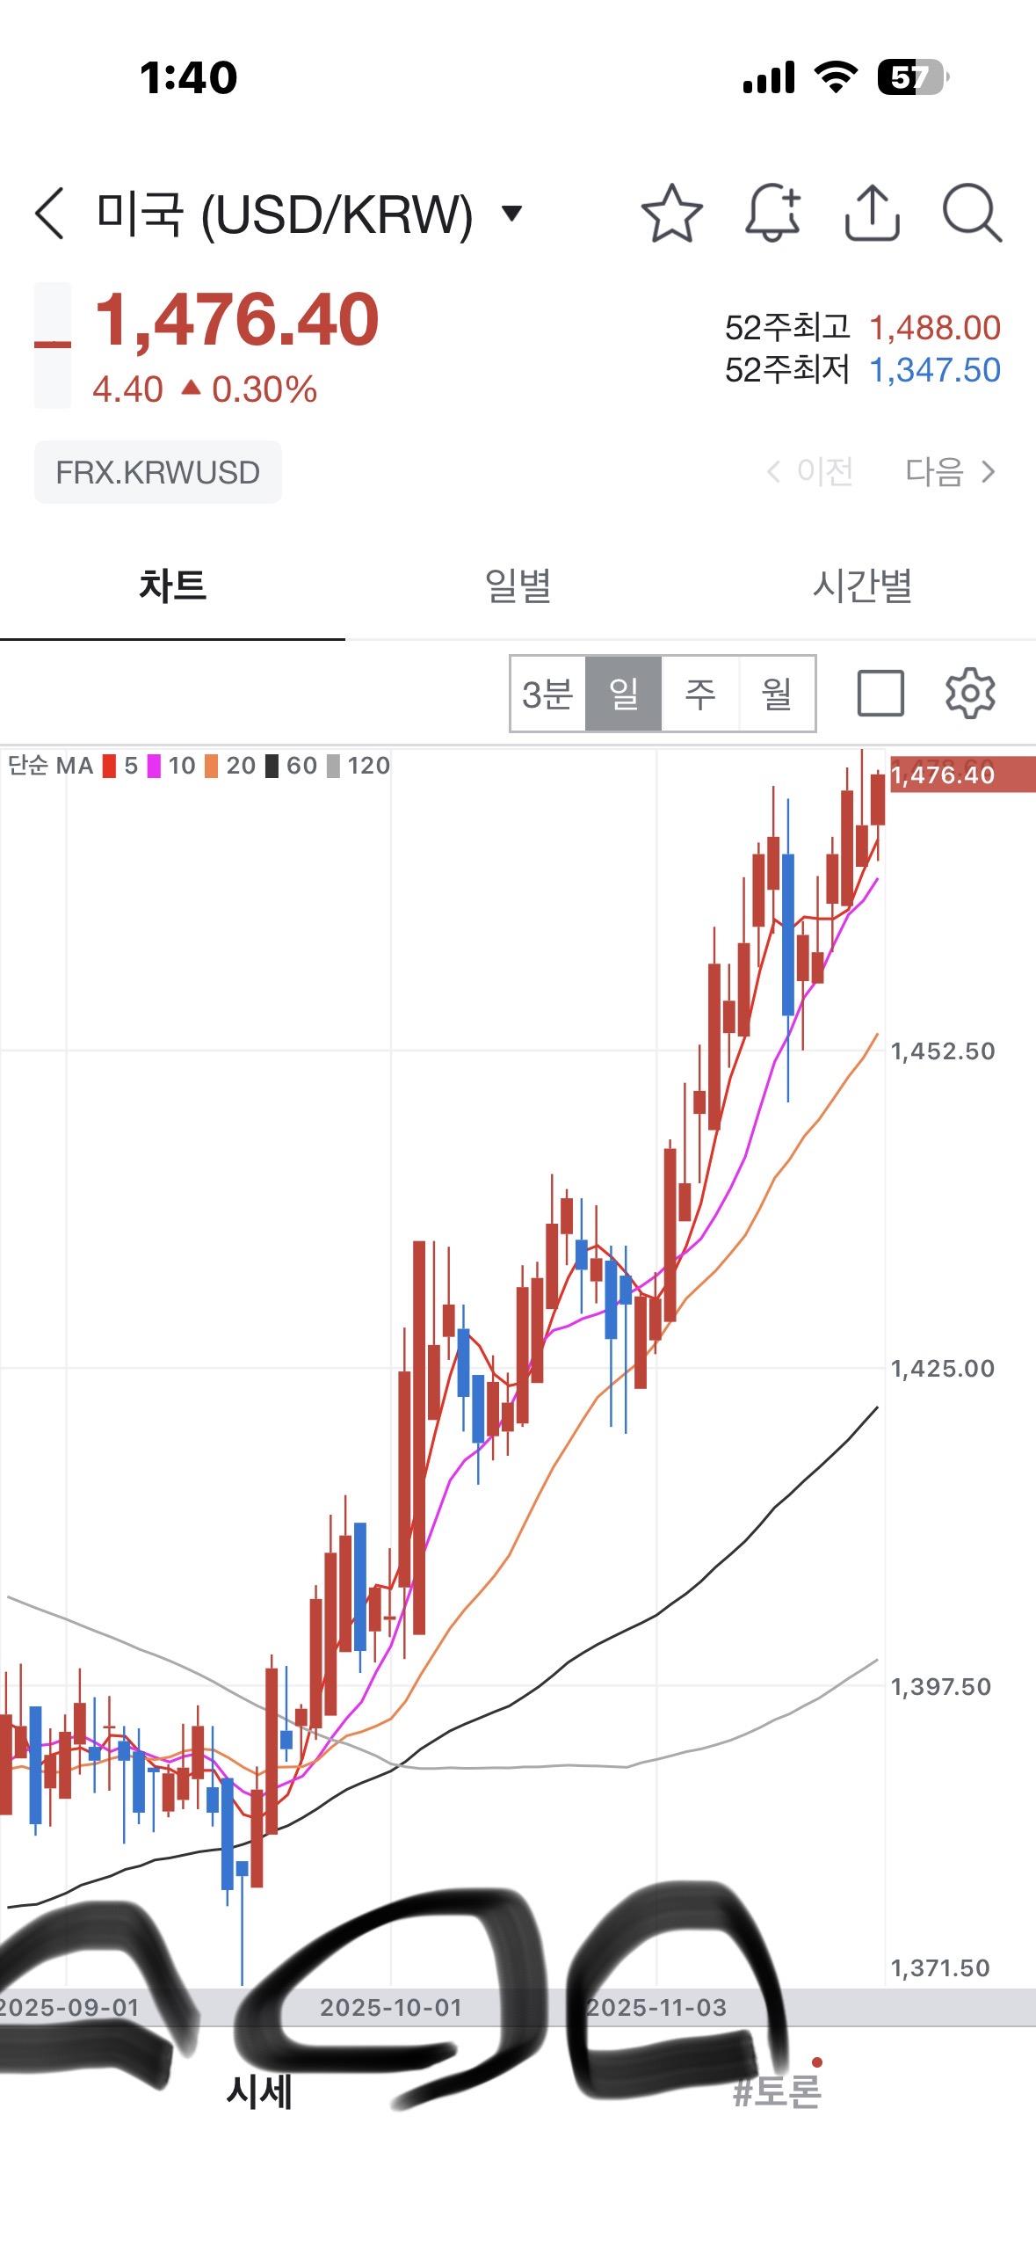Open search with magnifier icon
Viewport: 1036px width, 2247px height.
pos(971,214)
